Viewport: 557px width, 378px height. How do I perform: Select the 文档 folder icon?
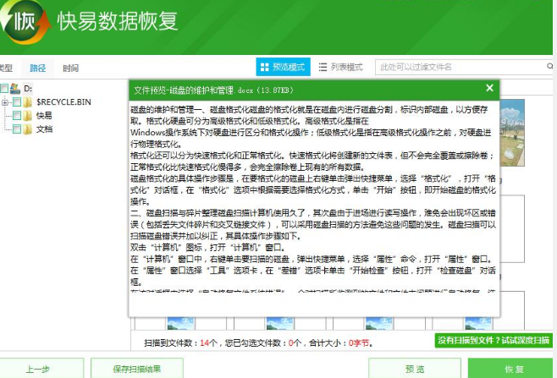tap(27, 129)
